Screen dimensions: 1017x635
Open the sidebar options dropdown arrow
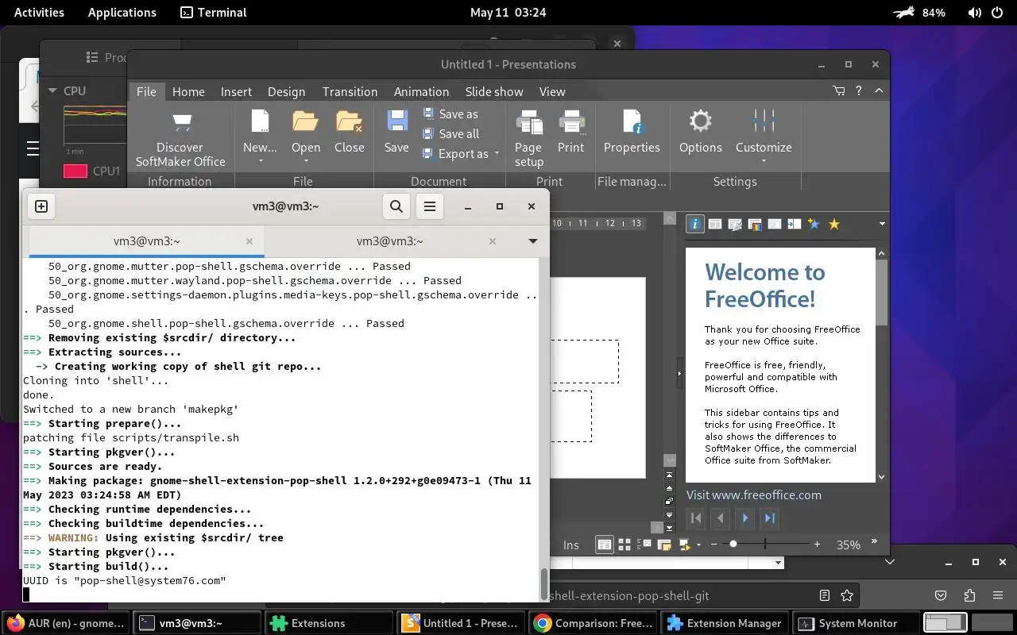point(882,224)
